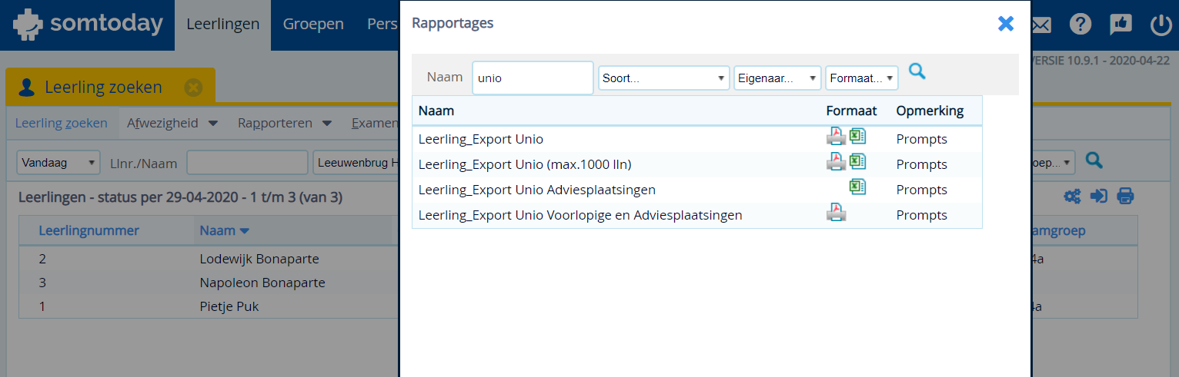This screenshot has height=377, width=1179.
Task: Click the Llnr./Naam input field
Action: tap(247, 163)
